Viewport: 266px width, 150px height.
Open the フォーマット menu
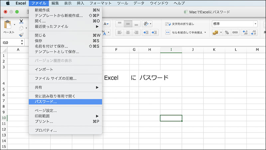coord(100,3)
